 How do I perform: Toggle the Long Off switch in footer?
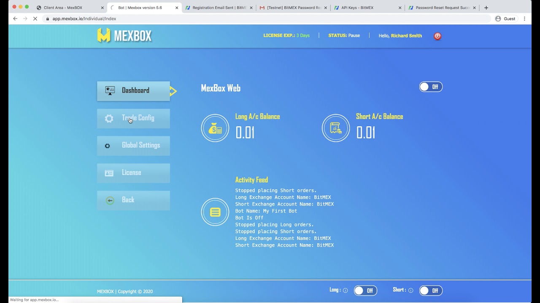pyautogui.click(x=365, y=290)
